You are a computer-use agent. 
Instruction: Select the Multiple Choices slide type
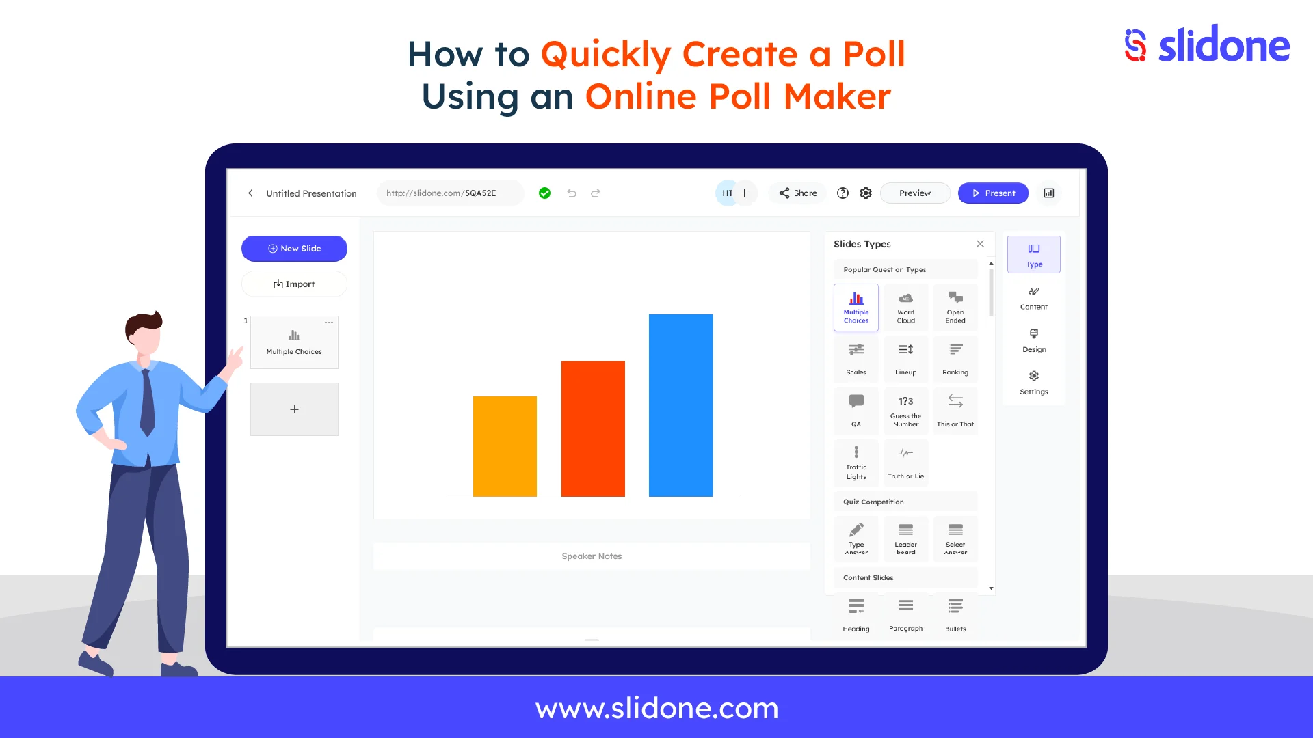click(856, 306)
